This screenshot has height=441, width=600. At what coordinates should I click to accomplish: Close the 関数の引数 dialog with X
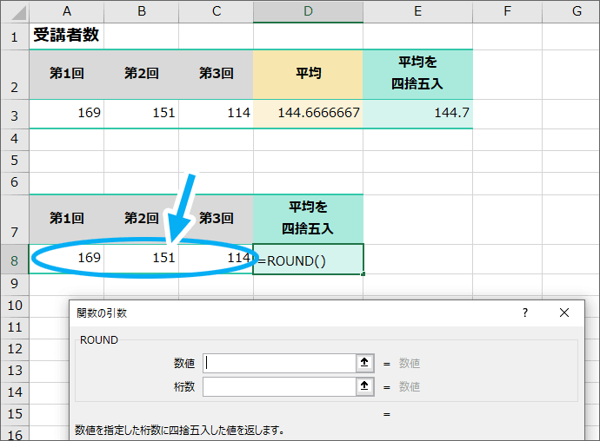[564, 313]
